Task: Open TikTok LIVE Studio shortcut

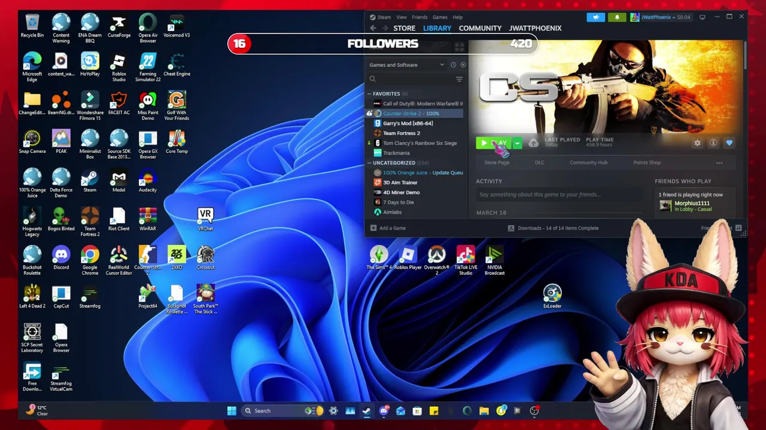Action: click(x=466, y=261)
